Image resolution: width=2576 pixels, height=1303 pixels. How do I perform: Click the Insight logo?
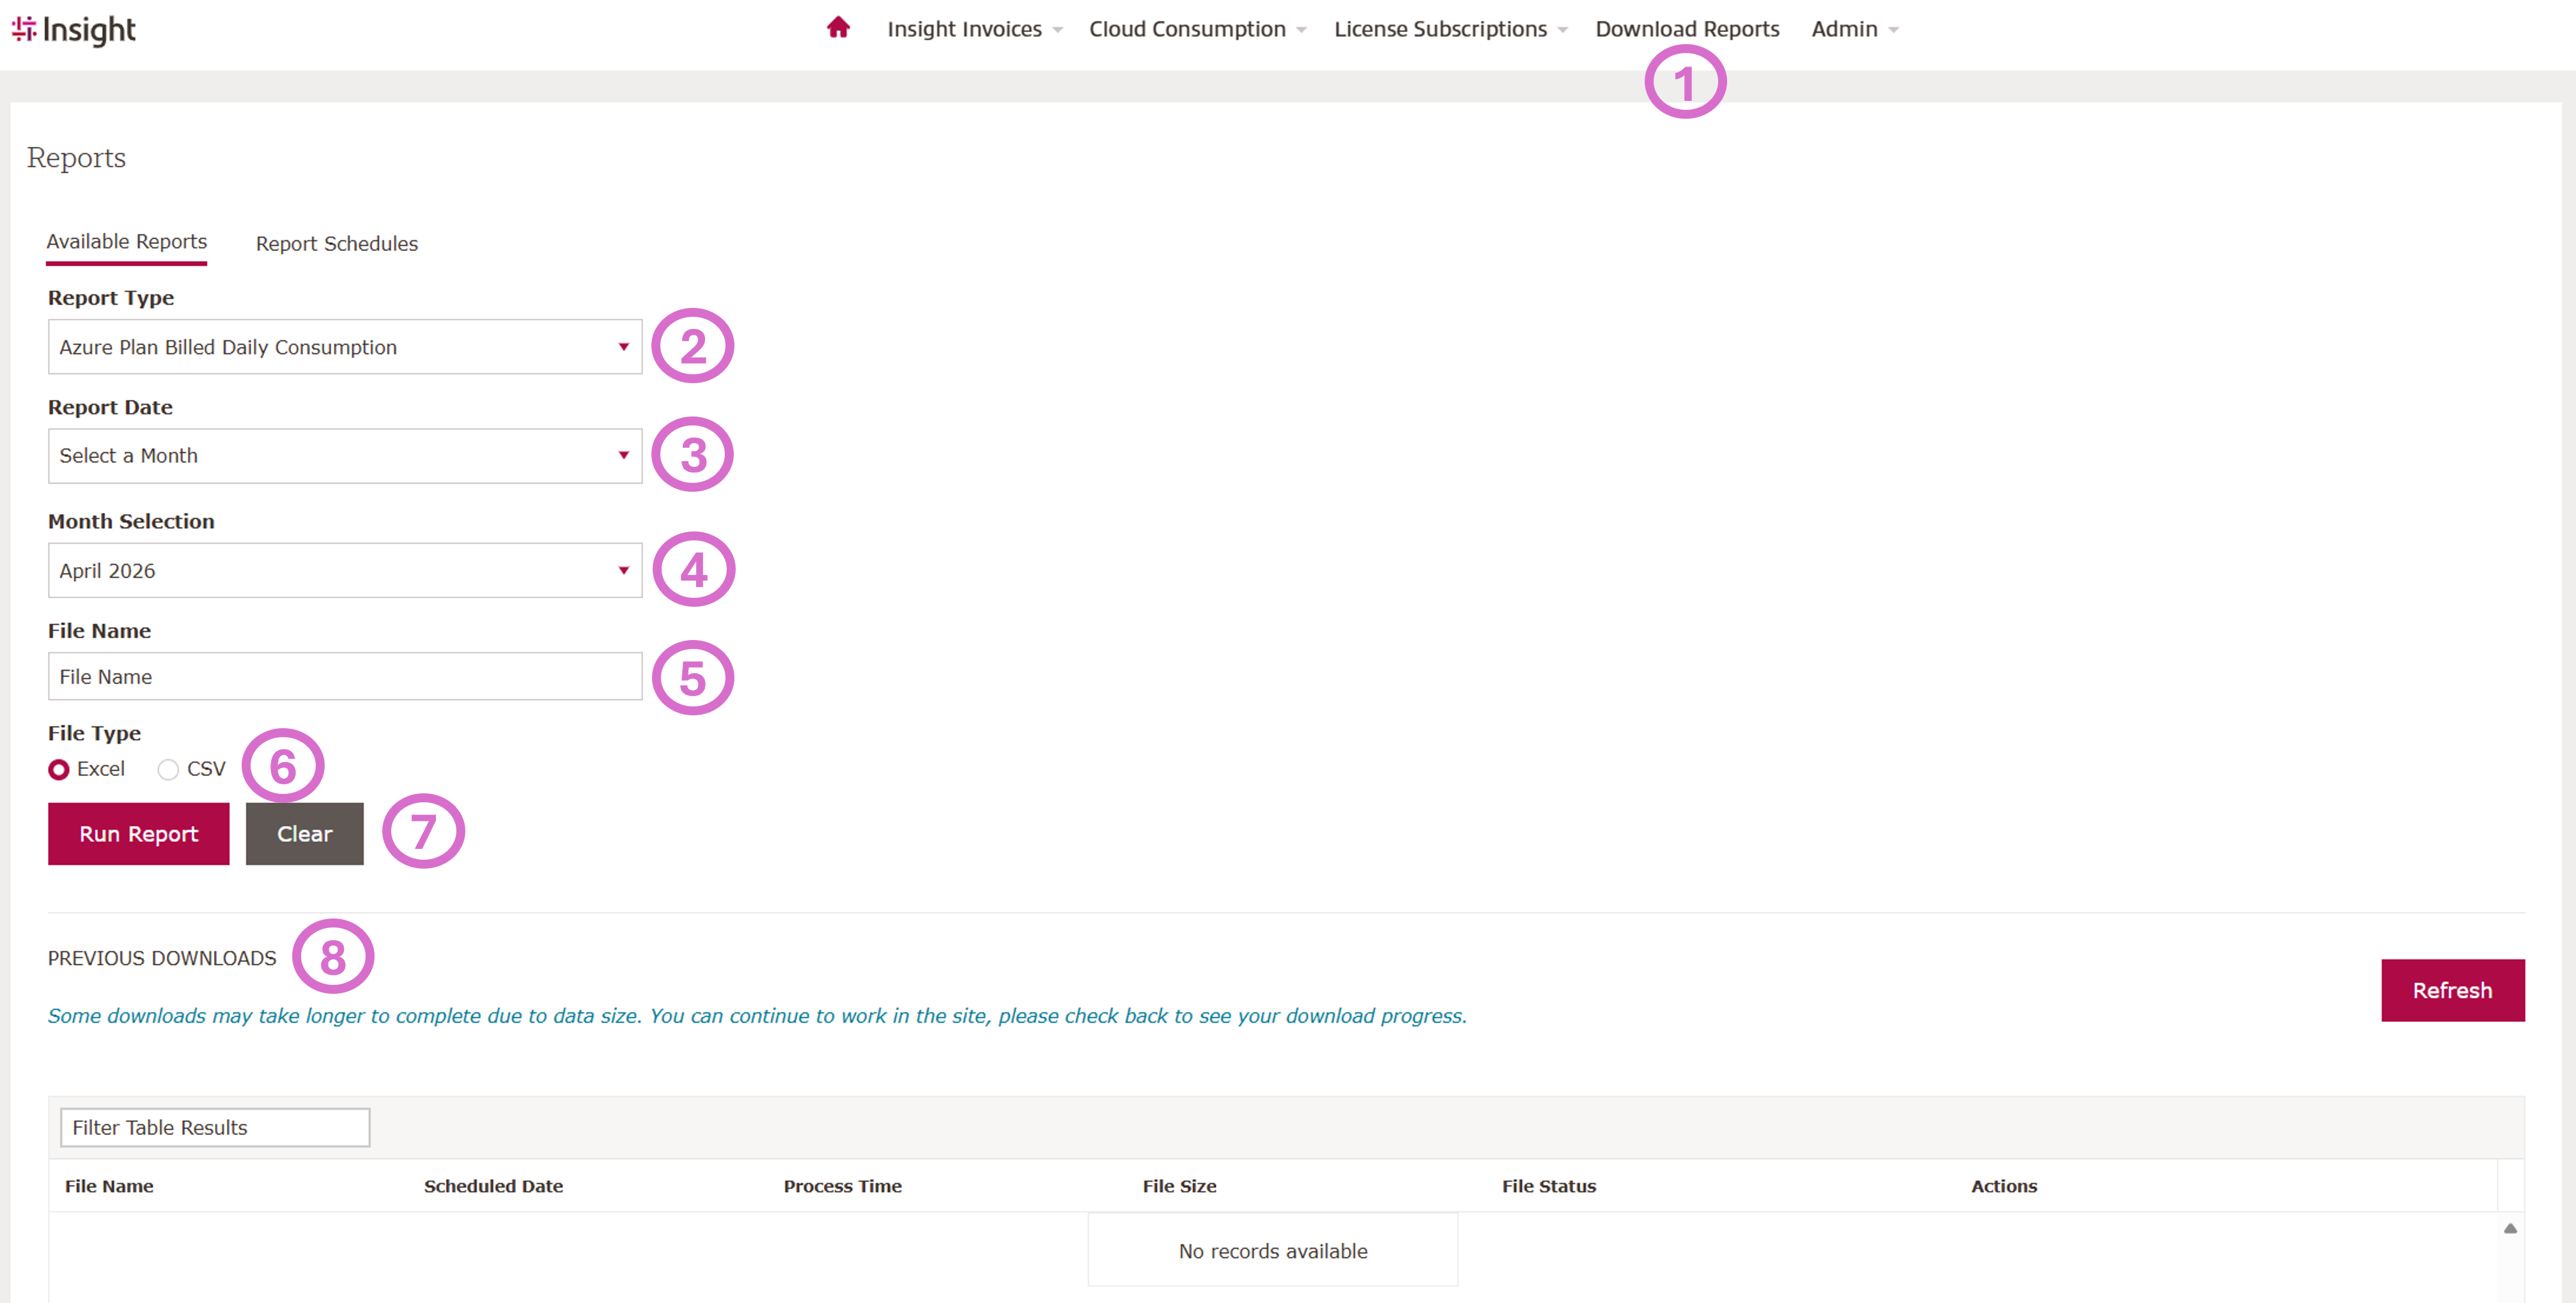[74, 30]
